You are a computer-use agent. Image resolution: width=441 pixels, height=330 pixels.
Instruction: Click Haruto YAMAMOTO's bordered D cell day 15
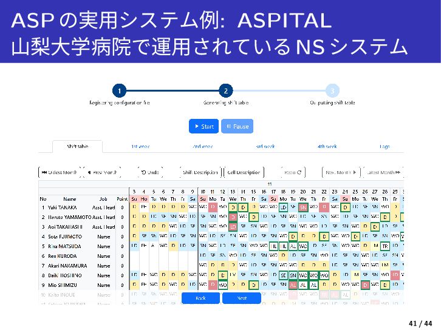click(254, 217)
